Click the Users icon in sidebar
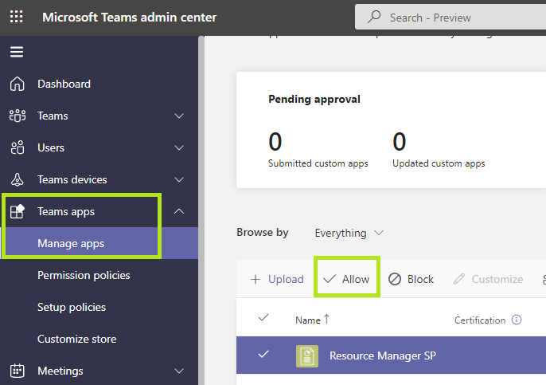This screenshot has height=385, width=546. pyautogui.click(x=17, y=147)
